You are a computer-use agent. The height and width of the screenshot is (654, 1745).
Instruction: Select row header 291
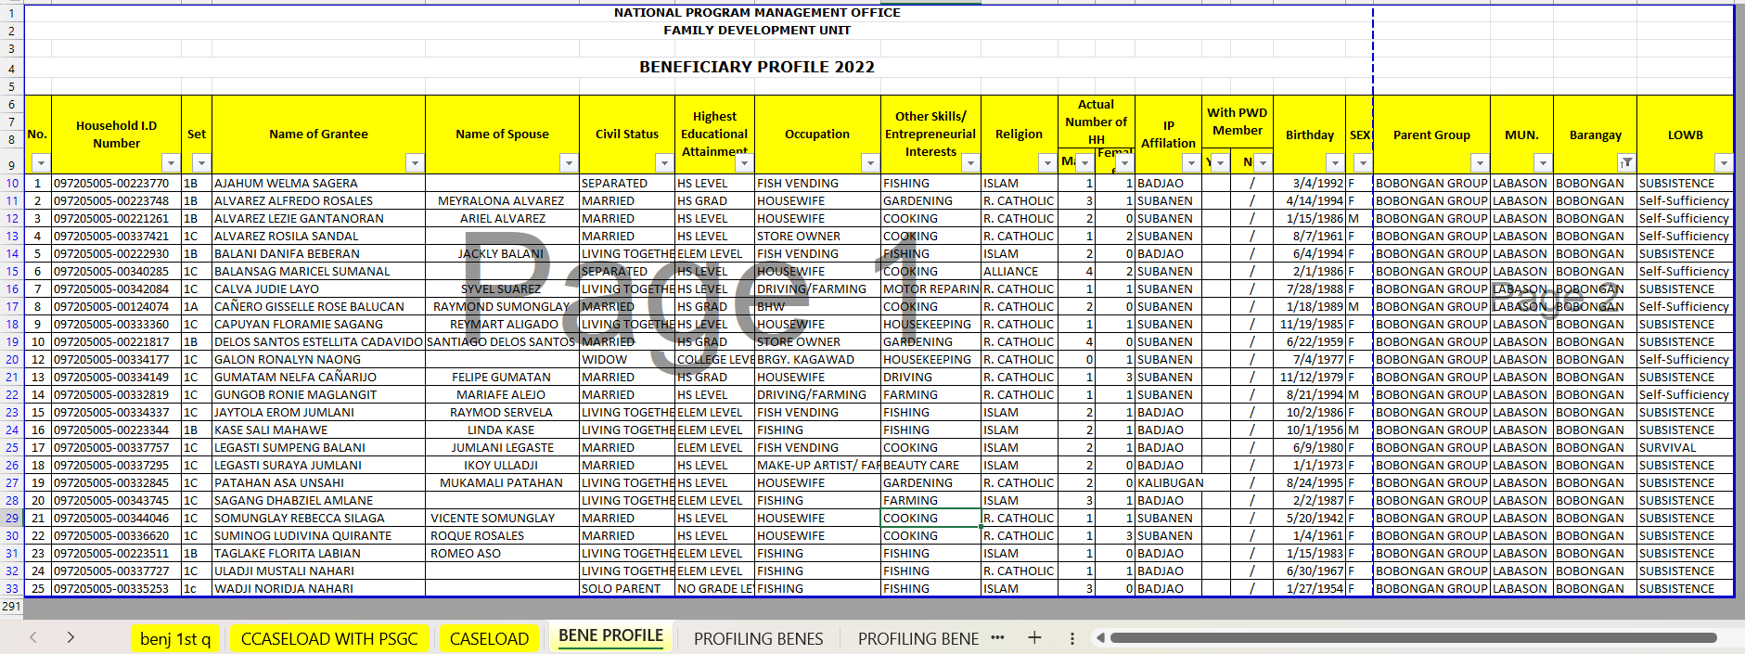[x=12, y=606]
